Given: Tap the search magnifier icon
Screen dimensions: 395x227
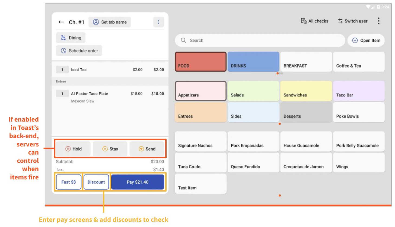Looking at the screenshot, I should click(183, 40).
